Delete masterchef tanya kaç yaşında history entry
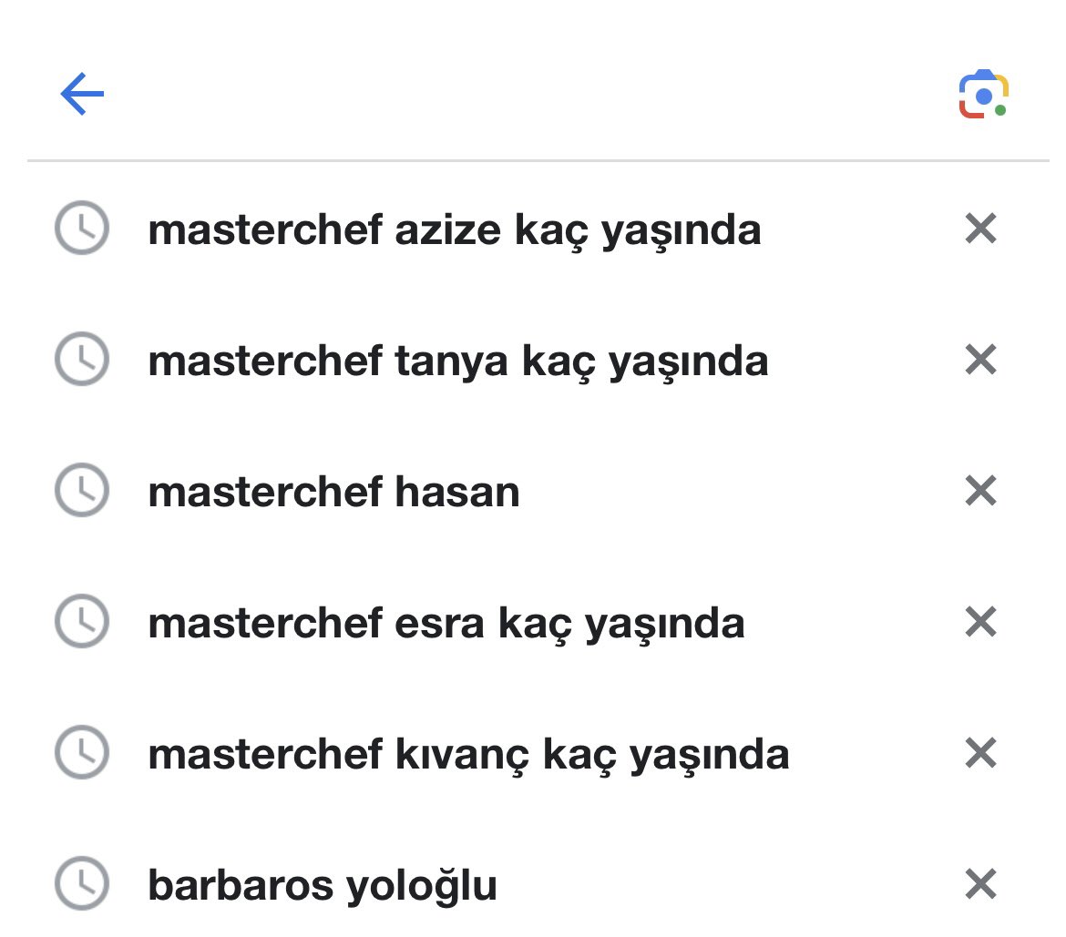 (x=980, y=360)
